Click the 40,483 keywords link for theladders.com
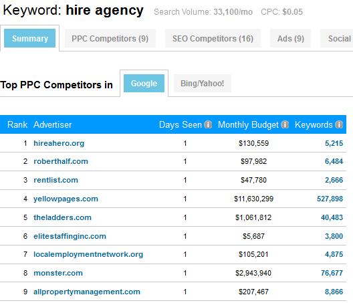 pyautogui.click(x=332, y=217)
